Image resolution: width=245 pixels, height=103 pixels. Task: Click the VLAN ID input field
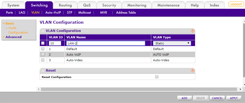tap(55, 43)
